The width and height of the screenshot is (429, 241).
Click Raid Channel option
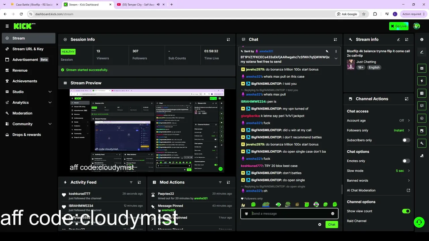[x=357, y=221]
